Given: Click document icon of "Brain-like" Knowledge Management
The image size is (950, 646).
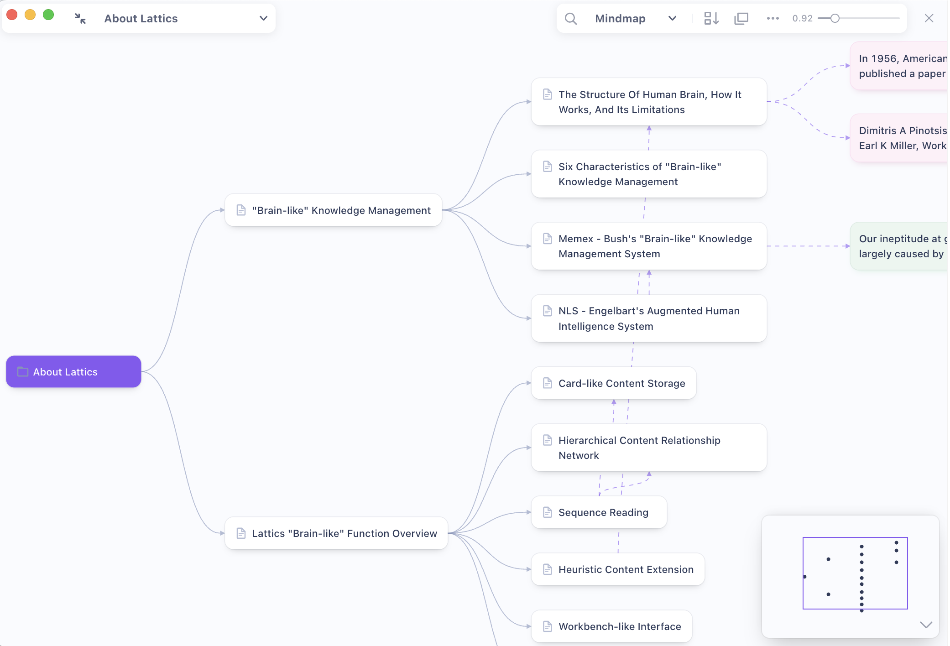Looking at the screenshot, I should [241, 210].
